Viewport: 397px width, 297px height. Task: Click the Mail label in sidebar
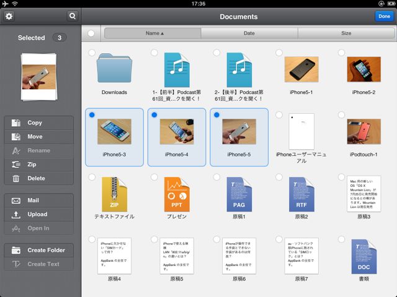(33, 200)
